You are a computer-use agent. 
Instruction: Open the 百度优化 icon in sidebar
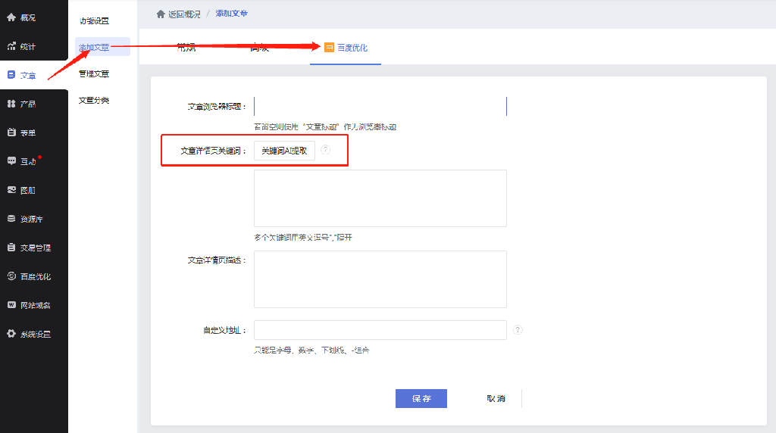tap(11, 276)
